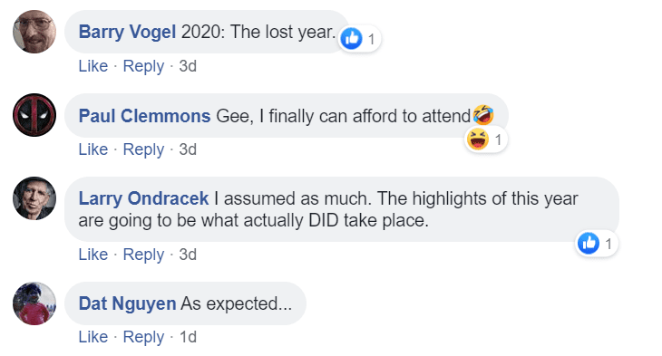Open the Larry Ondracek name link

pos(143,198)
